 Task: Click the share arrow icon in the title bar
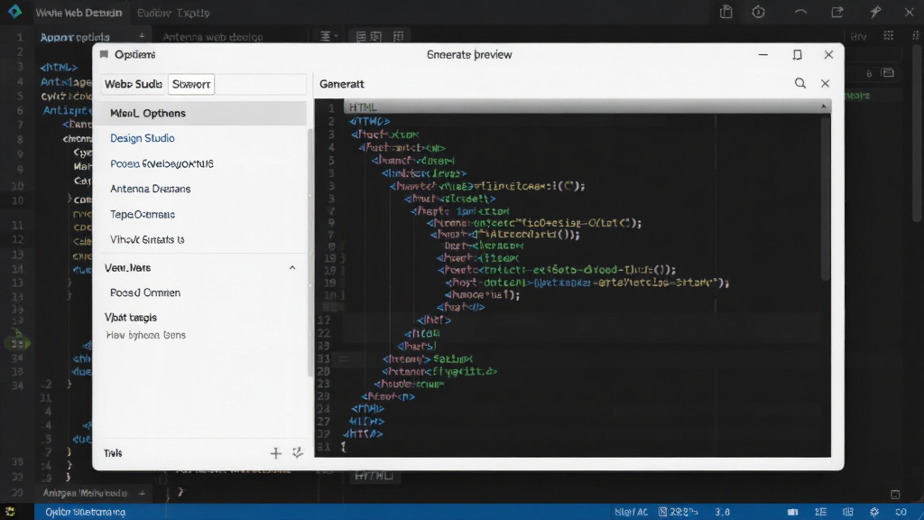click(x=837, y=12)
